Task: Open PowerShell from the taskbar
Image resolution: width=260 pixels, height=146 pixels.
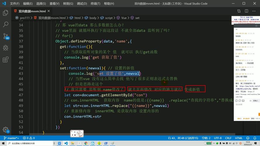Action: point(106,143)
